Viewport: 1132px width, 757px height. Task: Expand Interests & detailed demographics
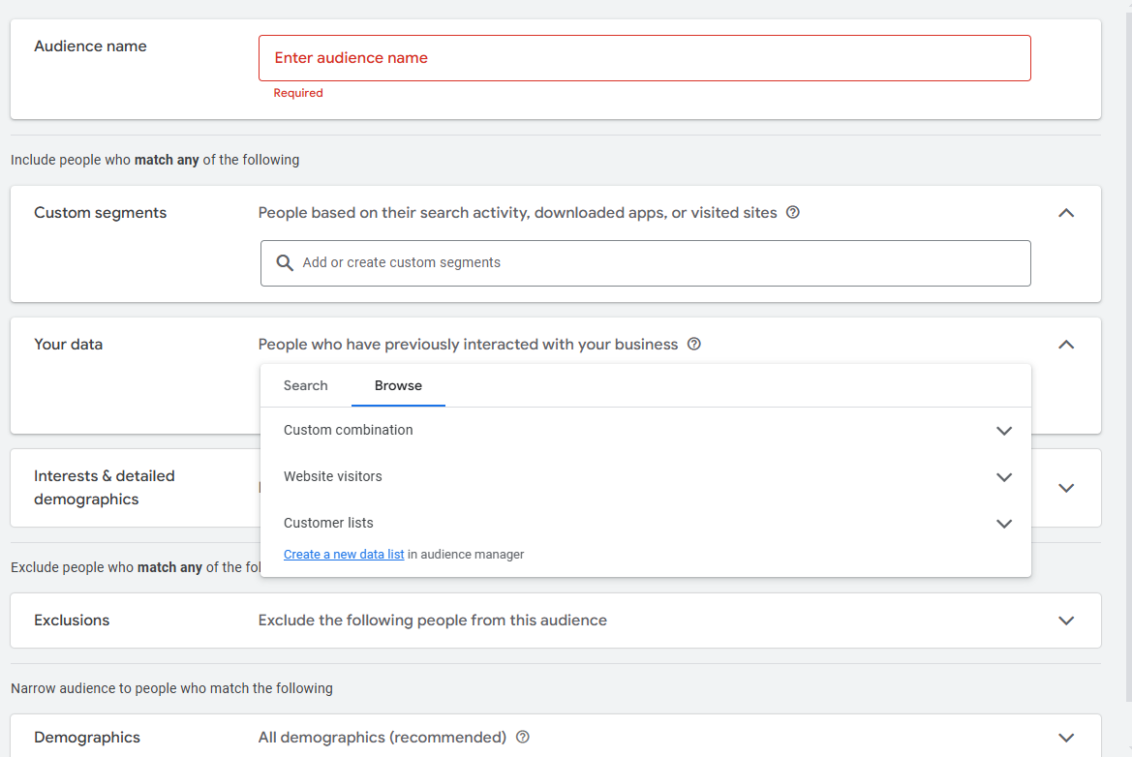click(1066, 488)
